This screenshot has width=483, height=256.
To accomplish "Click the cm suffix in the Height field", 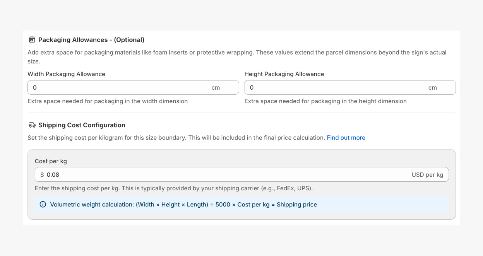I will coord(432,88).
